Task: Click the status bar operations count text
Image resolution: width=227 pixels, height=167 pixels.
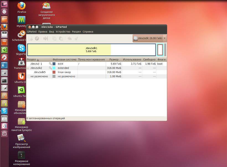Action: tap(46, 118)
